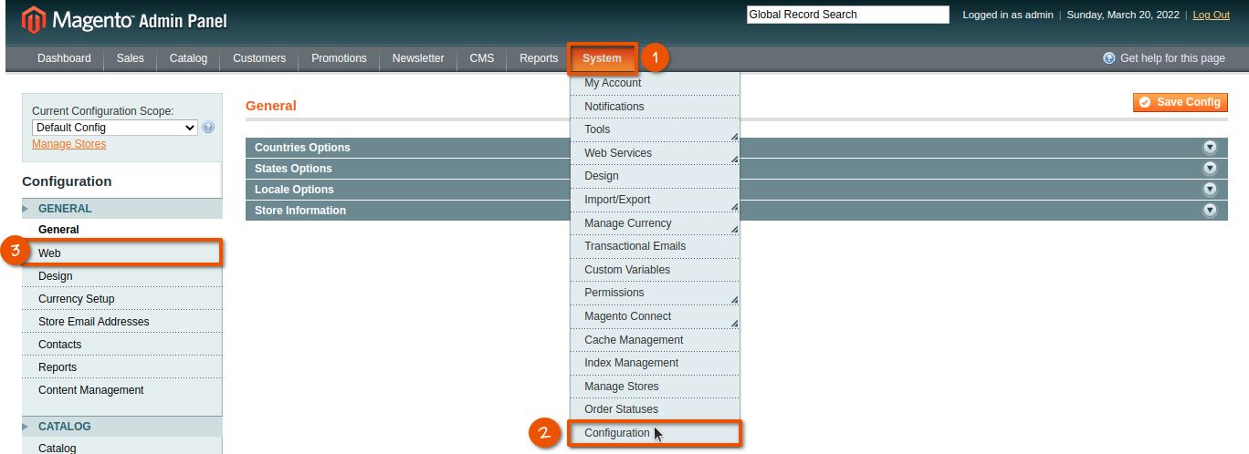Select Design in the configuration sidebar
This screenshot has height=454, width=1249.
click(x=121, y=276)
